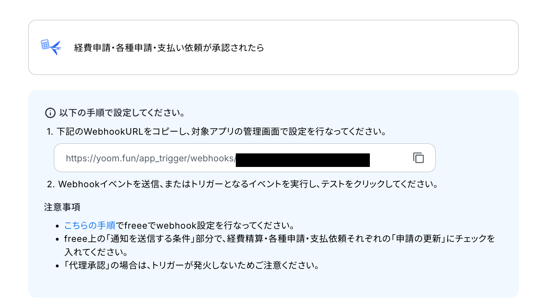Click the 以下の手順で設定してください instruction text
The width and height of the screenshot is (537, 302).
point(122,113)
